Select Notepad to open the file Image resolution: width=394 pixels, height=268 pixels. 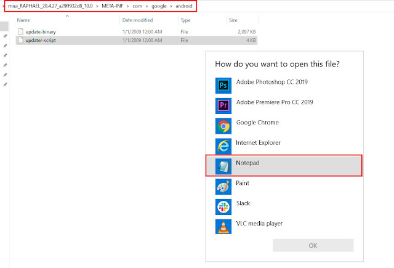[x=284, y=166]
